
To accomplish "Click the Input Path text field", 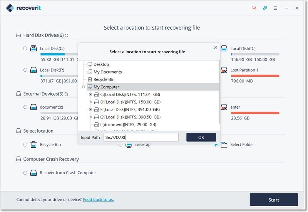I will click(141, 137).
